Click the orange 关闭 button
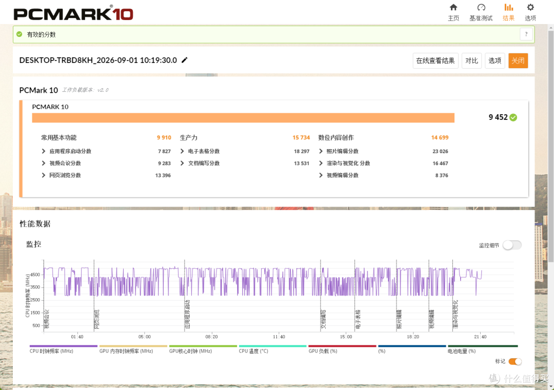554x390 pixels. coord(518,60)
